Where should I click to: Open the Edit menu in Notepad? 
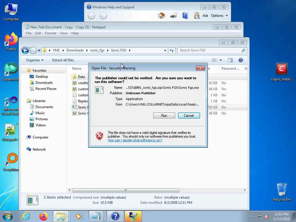pos(38,33)
